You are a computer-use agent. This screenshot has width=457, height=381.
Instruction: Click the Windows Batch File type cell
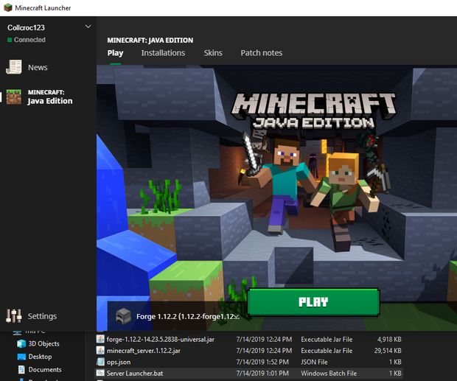(329, 374)
